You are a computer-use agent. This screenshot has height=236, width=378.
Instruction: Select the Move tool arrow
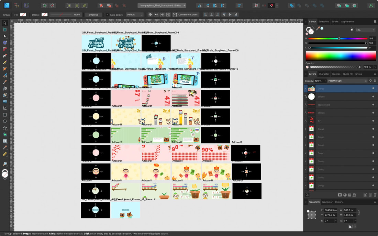pos(4,23)
